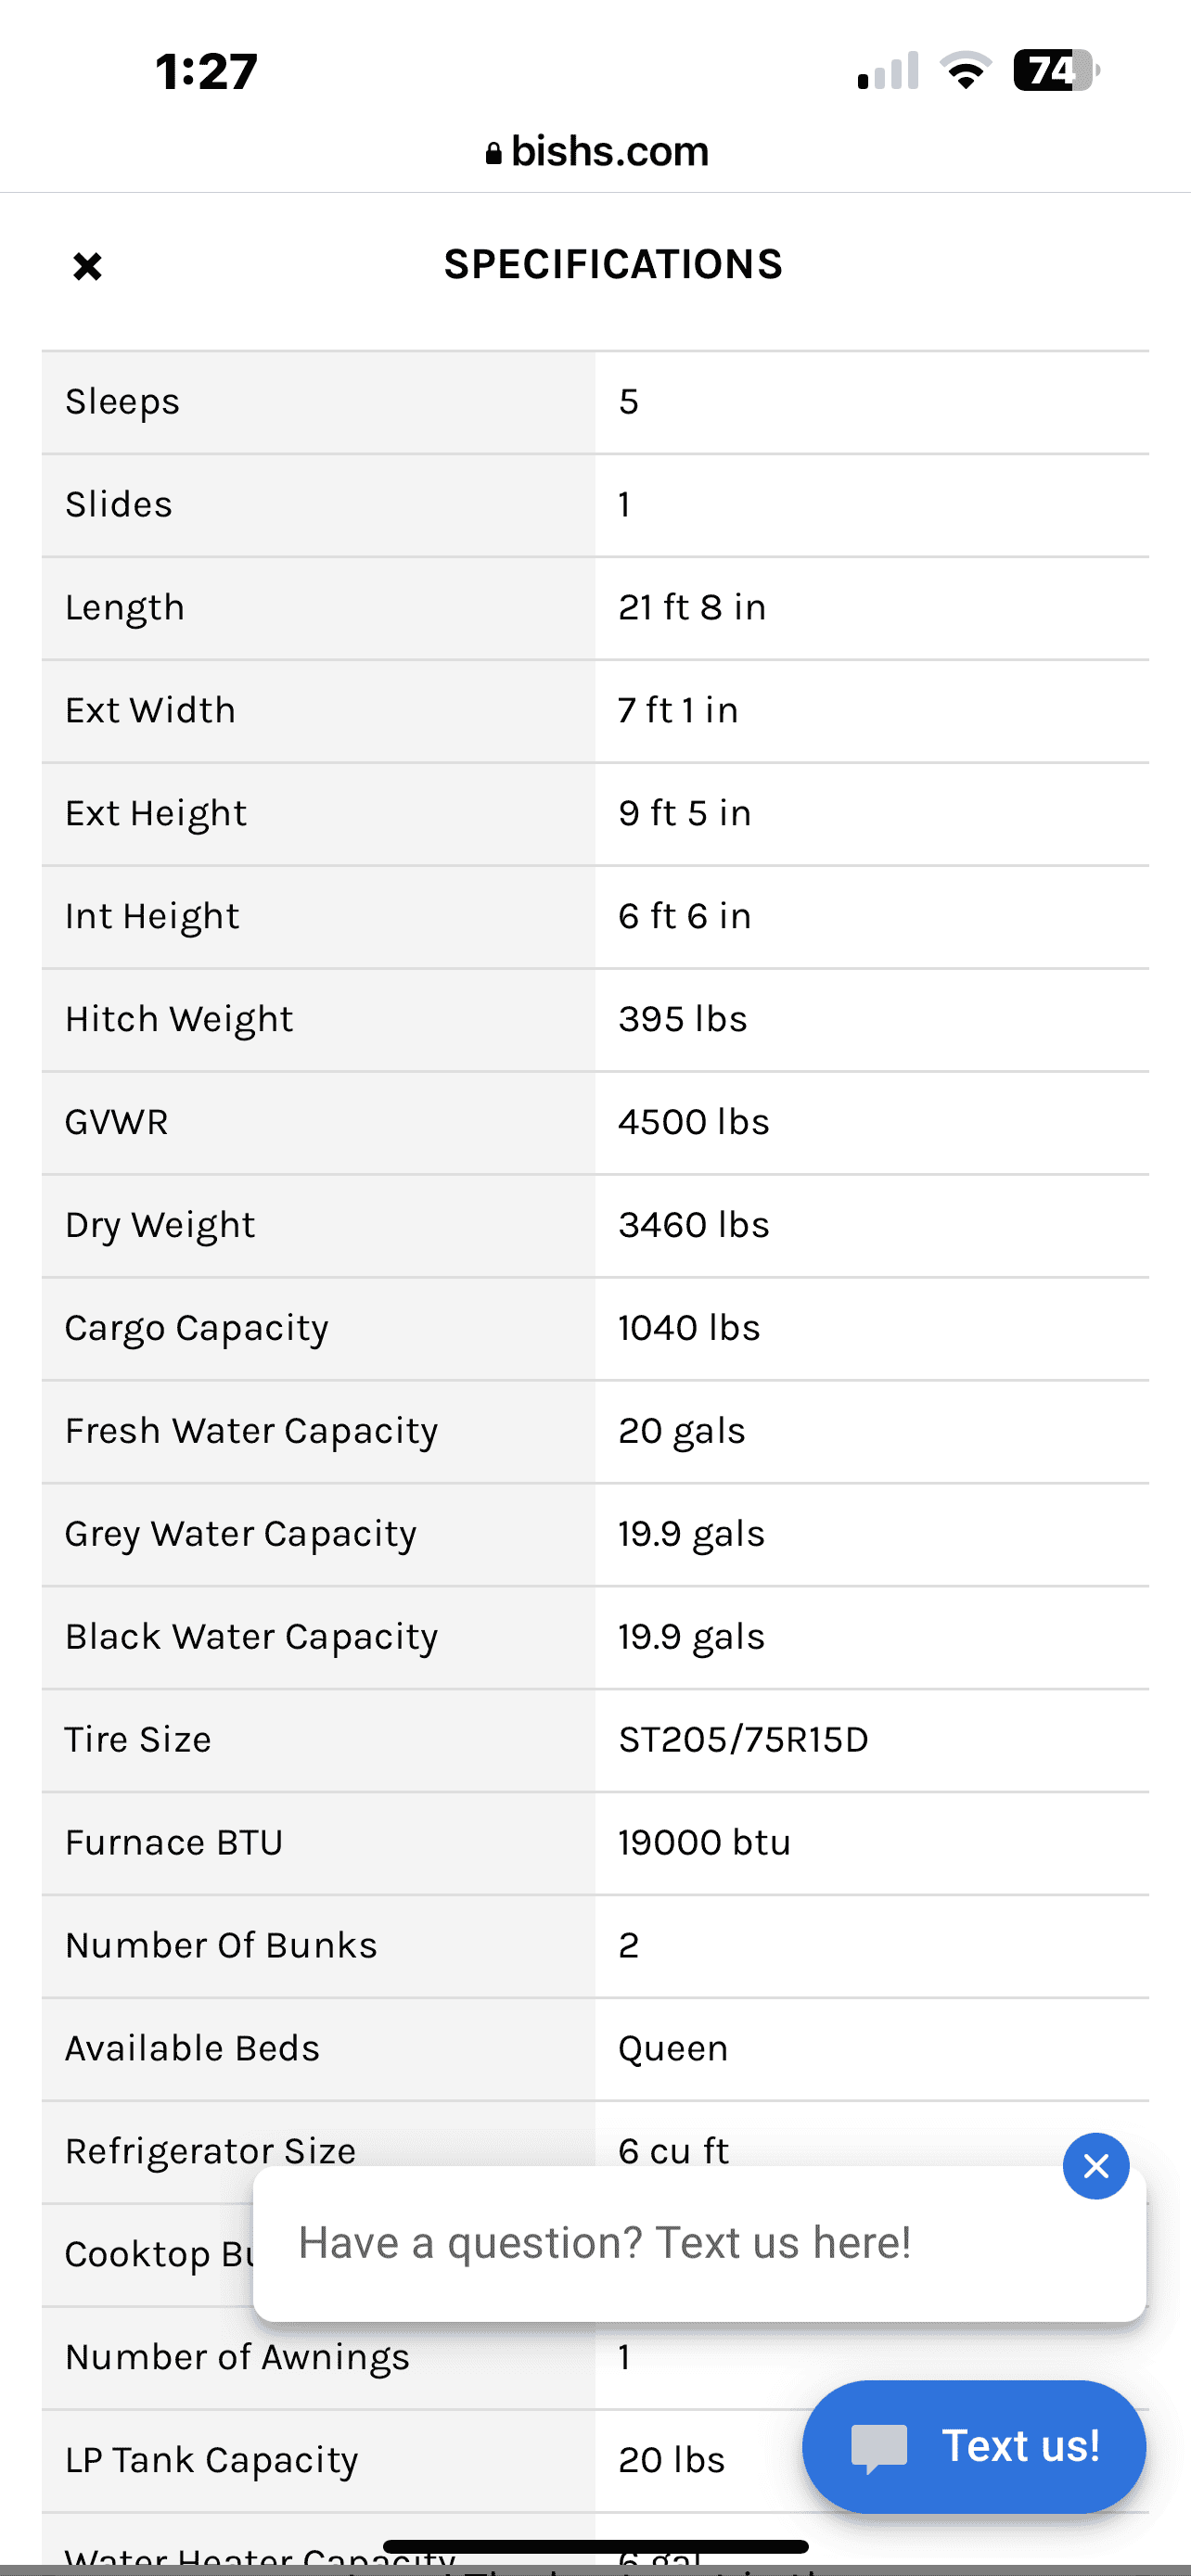The width and height of the screenshot is (1191, 2576).
Task: Tap the Wi-Fi icon in status bar
Action: click(x=965, y=71)
